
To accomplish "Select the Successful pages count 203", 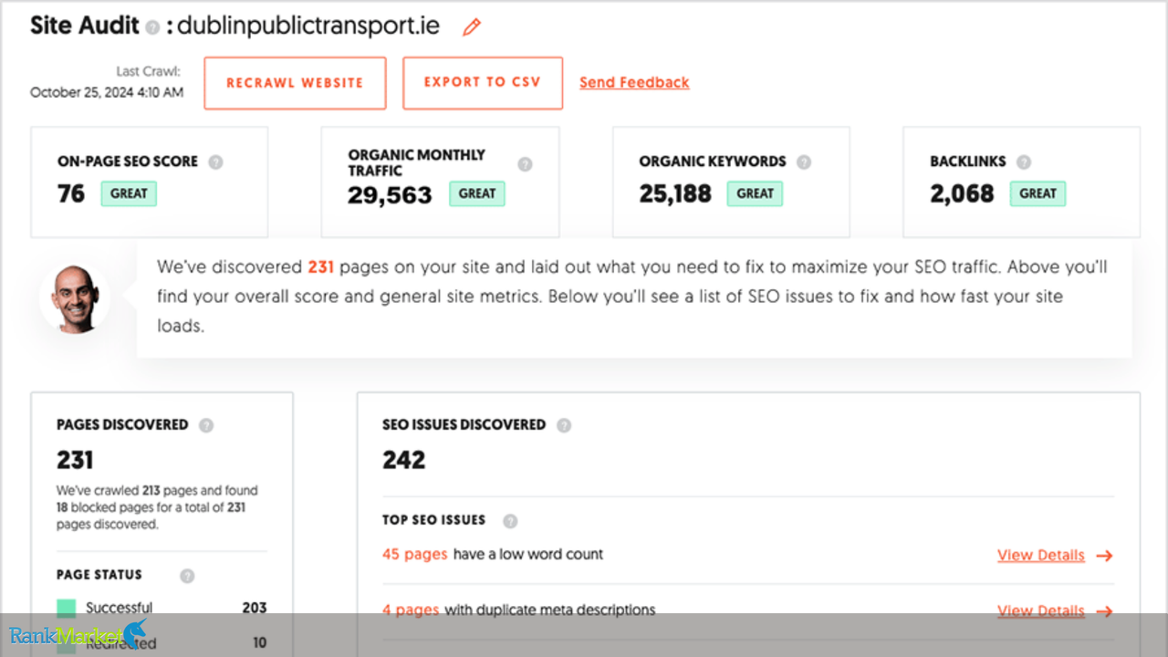I will point(255,608).
